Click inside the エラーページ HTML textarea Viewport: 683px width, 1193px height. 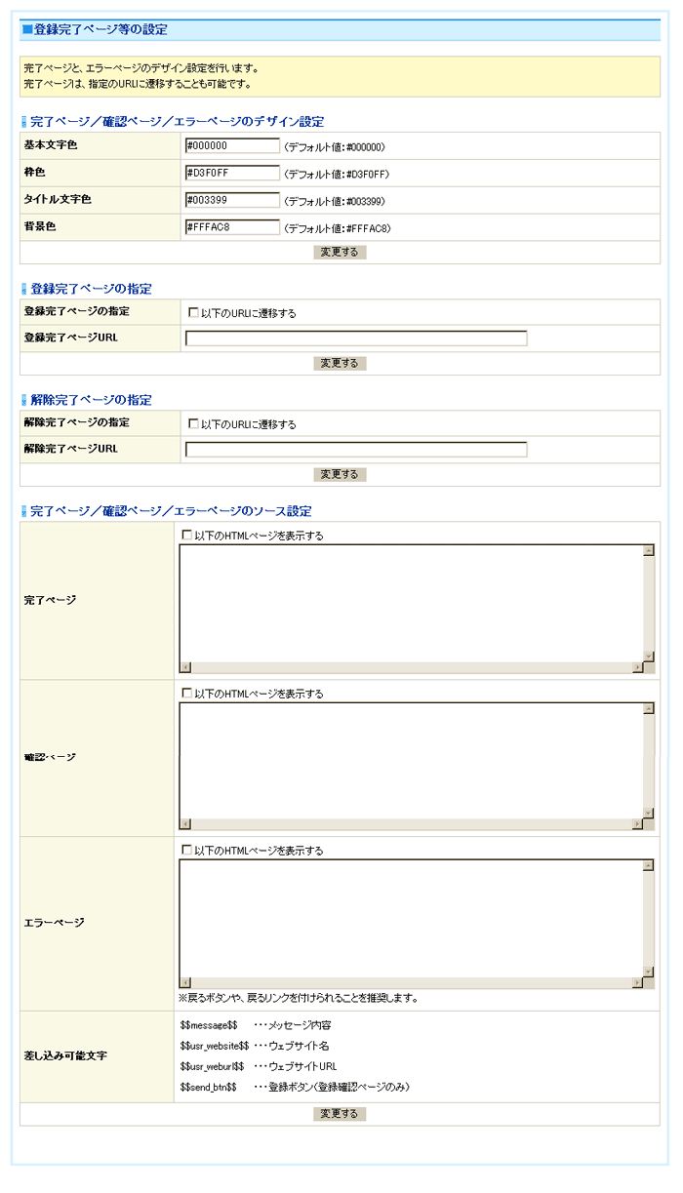click(x=410, y=918)
